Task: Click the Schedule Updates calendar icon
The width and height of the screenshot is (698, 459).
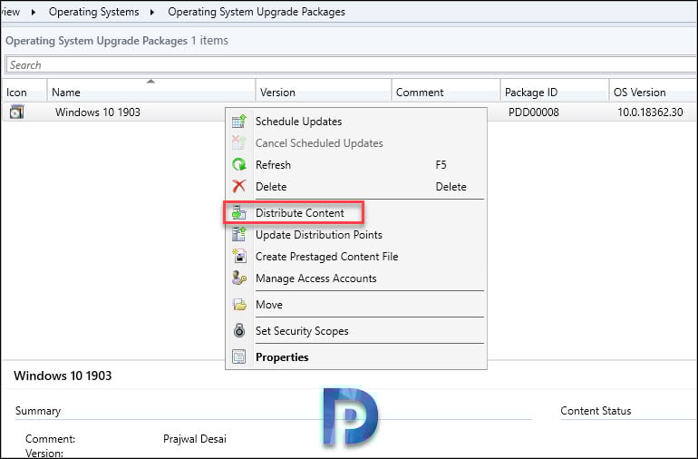Action: click(x=239, y=122)
